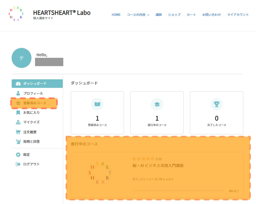Go to HOME in the top navigation
The height and width of the screenshot is (204, 256).
(x=116, y=15)
